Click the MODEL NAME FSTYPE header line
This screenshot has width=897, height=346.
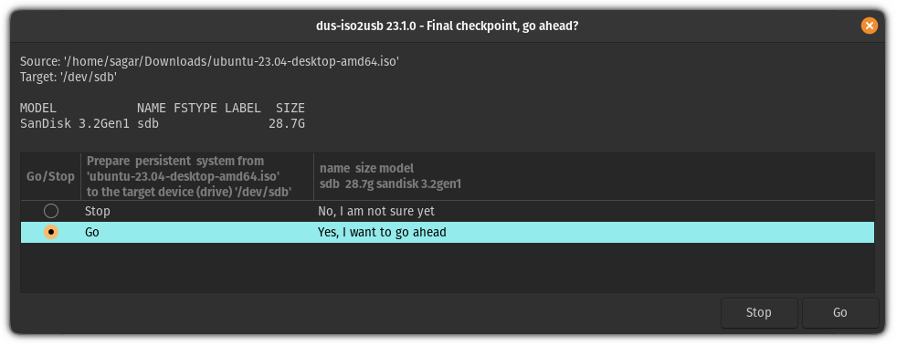click(x=163, y=108)
